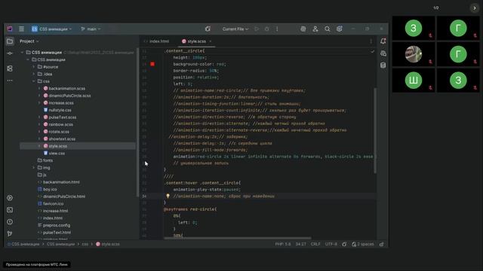Click the listen for debug connections icon
Image resolution: width=483 pixels, height=271 pixels.
(x=208, y=29)
